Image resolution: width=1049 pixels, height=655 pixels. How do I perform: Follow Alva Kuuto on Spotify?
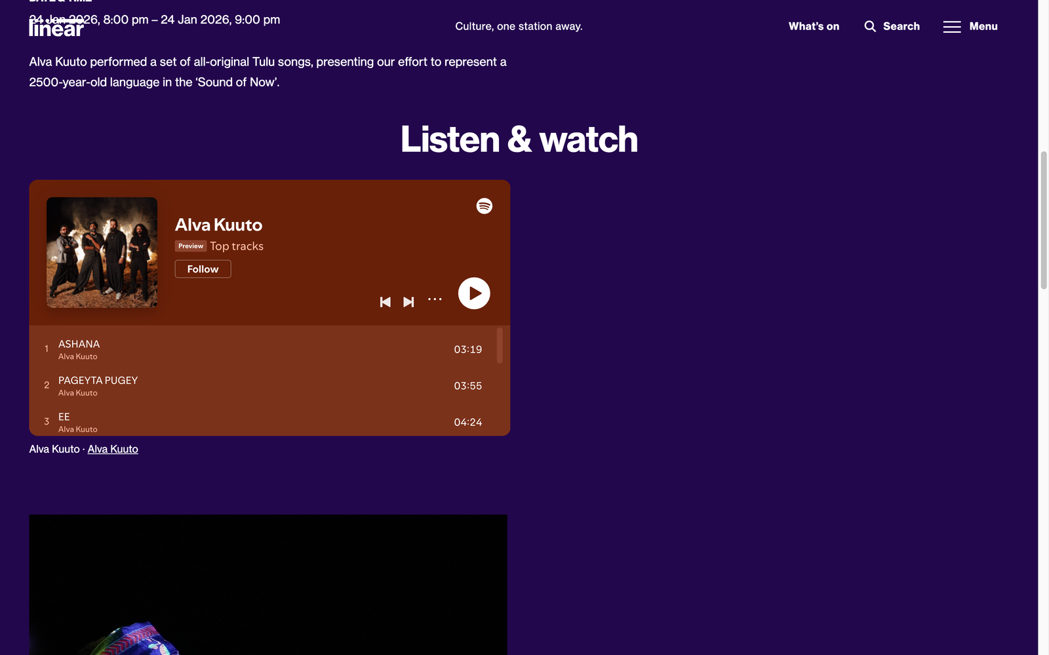[x=203, y=269]
